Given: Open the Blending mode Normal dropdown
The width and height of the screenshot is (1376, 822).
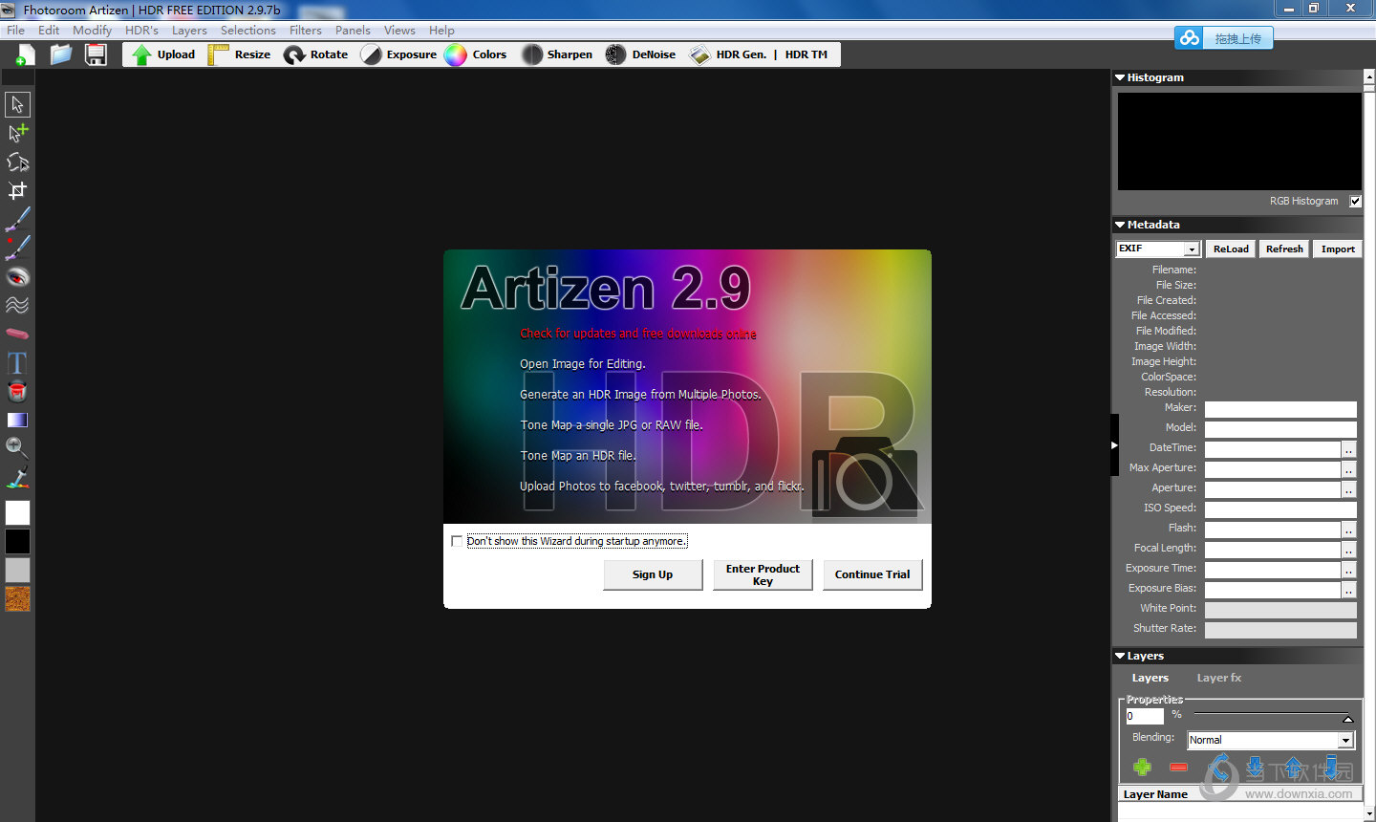Looking at the screenshot, I should pyautogui.click(x=1270, y=740).
